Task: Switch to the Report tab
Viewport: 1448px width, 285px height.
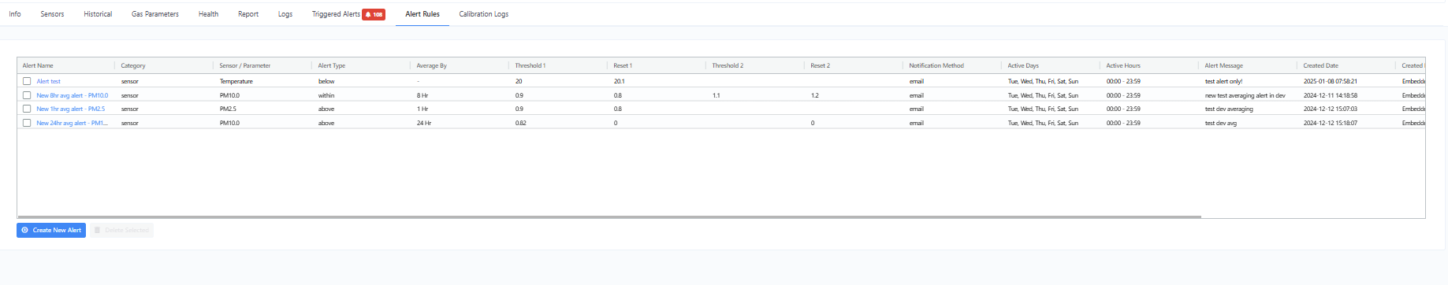Action: 248,14
